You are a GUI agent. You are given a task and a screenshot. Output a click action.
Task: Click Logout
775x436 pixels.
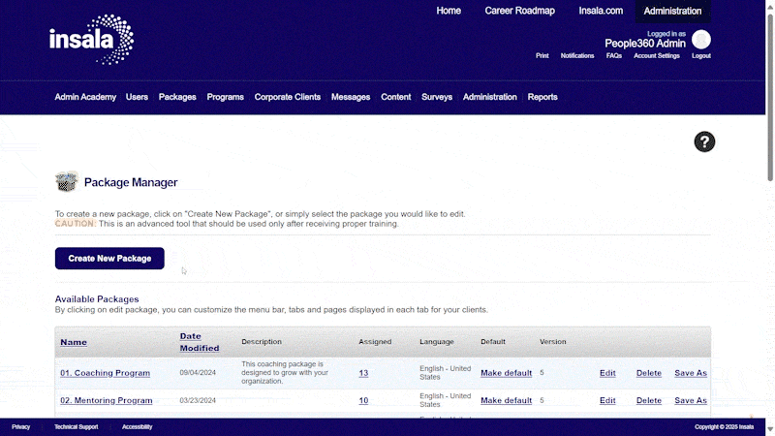tap(700, 56)
